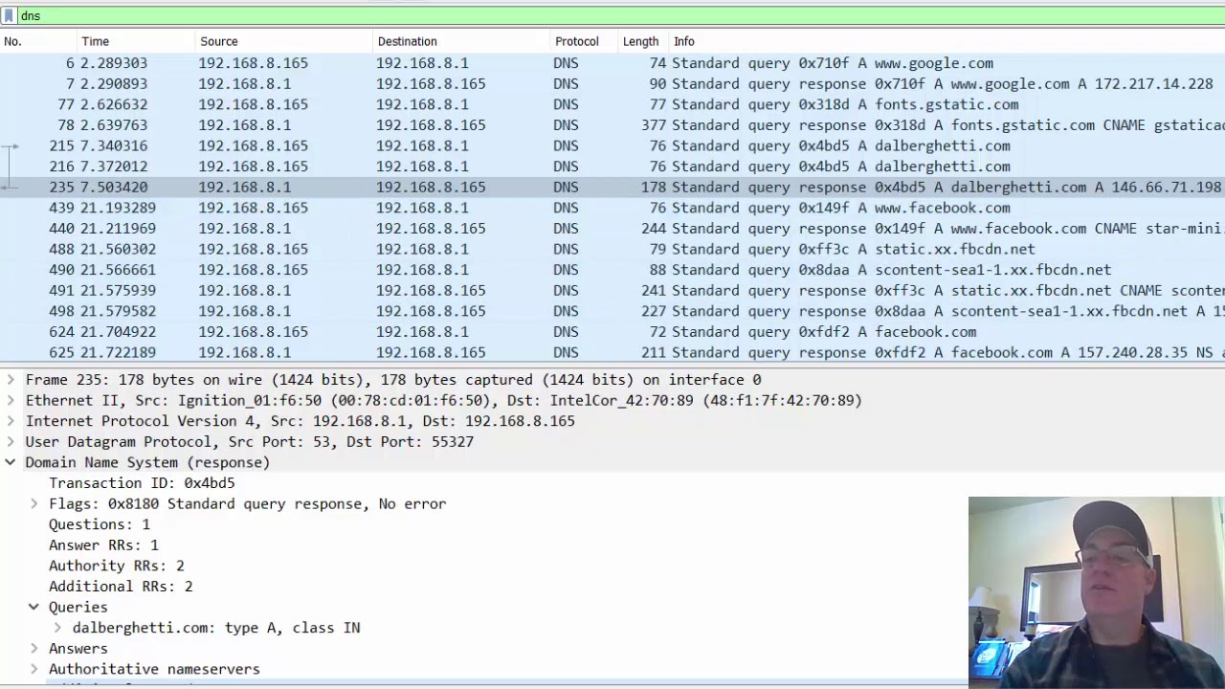This screenshot has width=1225, height=689.
Task: Select packet 215 dalberghetti.com query
Action: (x=612, y=145)
